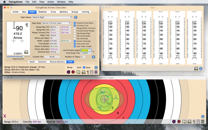
Task: Enable the Wind Drift checkbox
Action: pyautogui.click(x=75, y=67)
